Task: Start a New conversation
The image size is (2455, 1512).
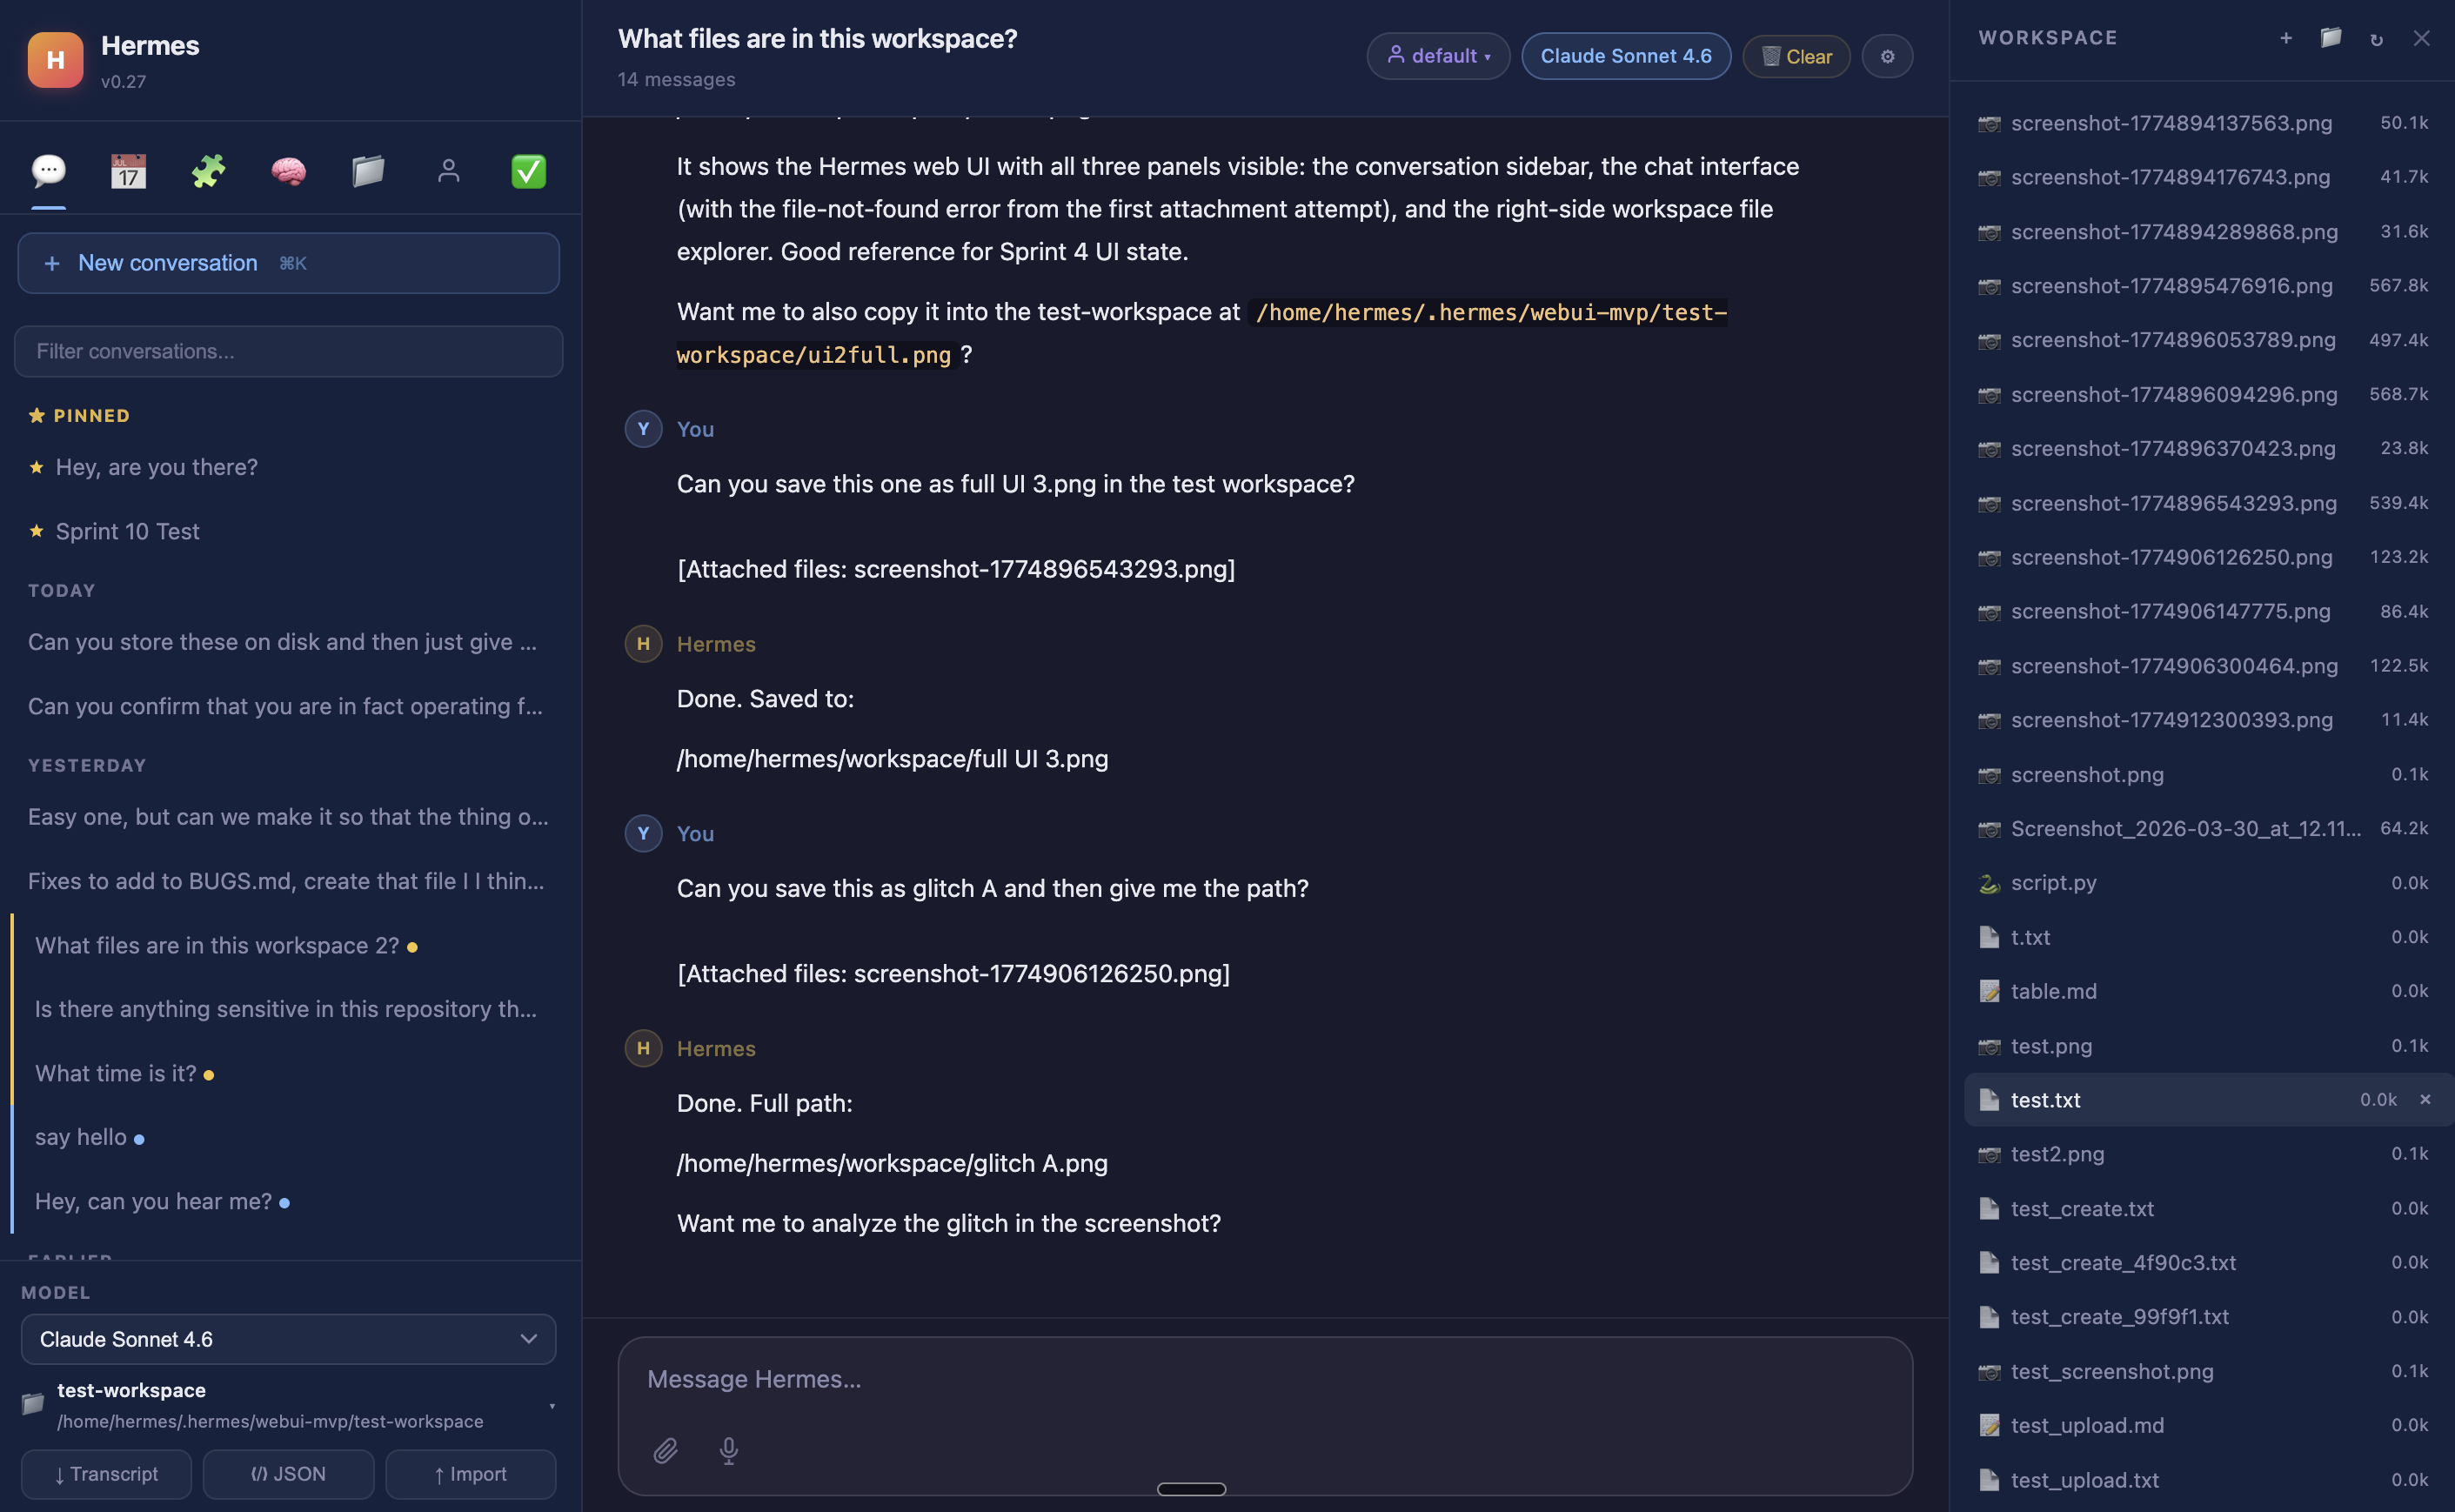Action: 288,263
